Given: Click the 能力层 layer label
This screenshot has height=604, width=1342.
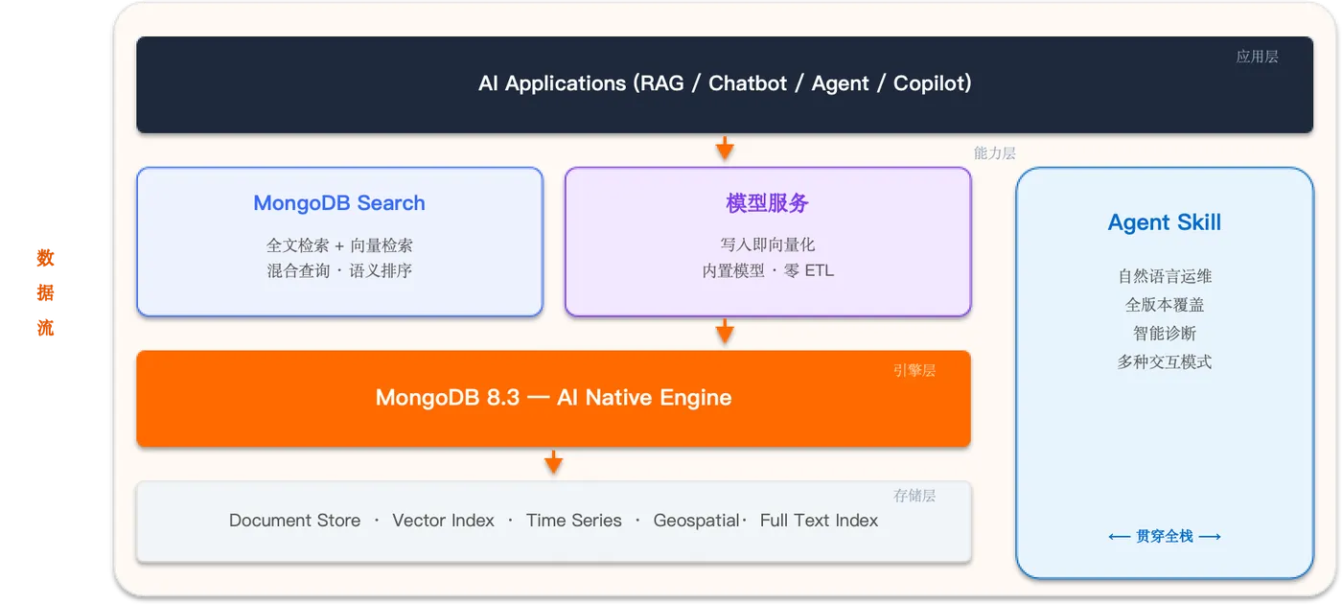Looking at the screenshot, I should [994, 152].
